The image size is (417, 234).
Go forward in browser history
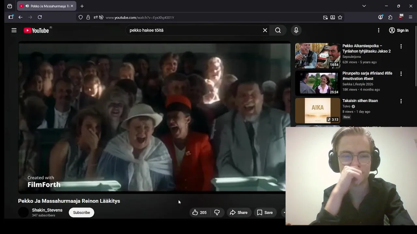pyautogui.click(x=30, y=17)
